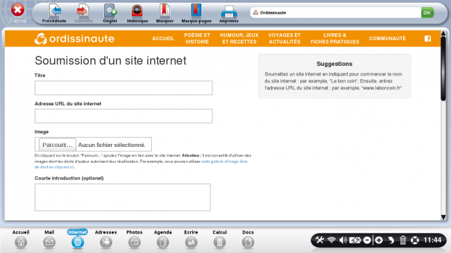Click the green OK button
Screen dimensions: 451x253
click(x=427, y=12)
